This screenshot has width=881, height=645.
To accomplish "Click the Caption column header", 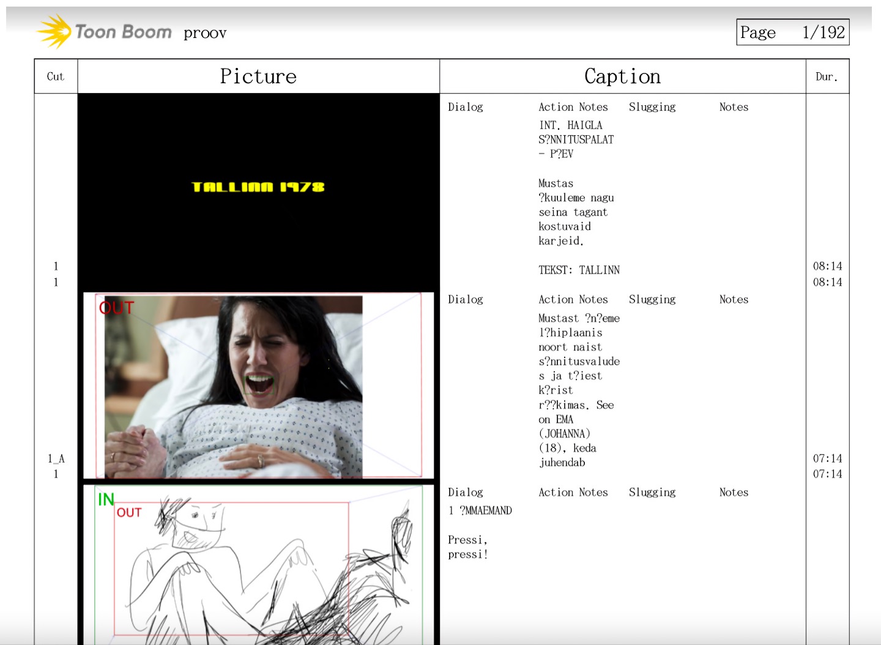I will click(622, 76).
